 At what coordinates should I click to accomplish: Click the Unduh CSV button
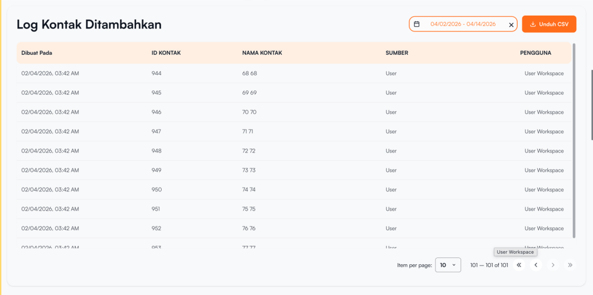549,24
